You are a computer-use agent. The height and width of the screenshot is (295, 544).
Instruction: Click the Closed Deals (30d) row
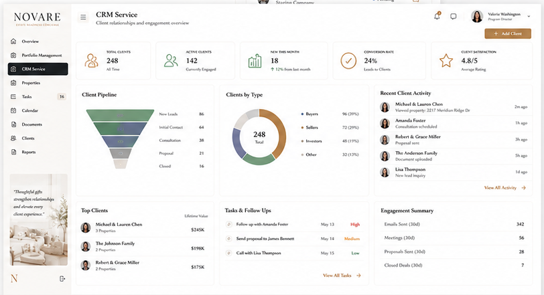tap(454, 265)
